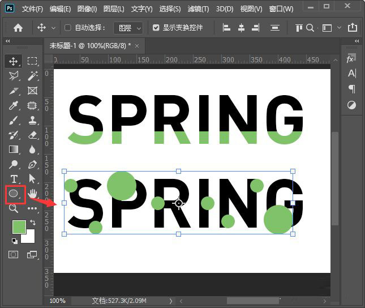
Task: Select the Clone Stamp tool
Action: point(32,120)
